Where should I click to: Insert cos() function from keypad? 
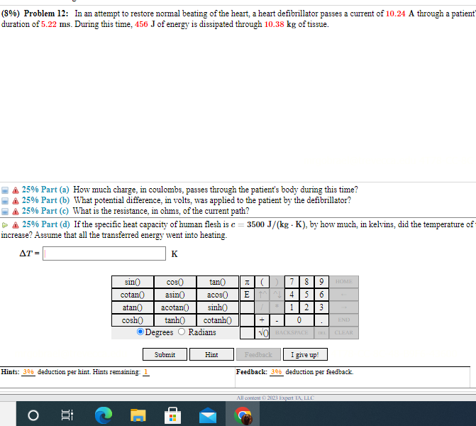pyautogui.click(x=175, y=282)
